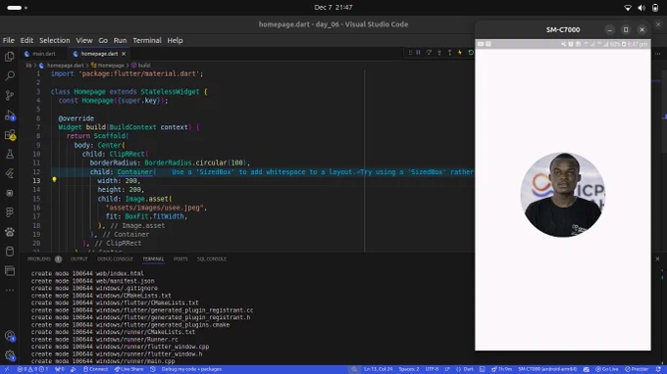Open the Terminal menu
The image size is (667, 374).
point(147,40)
